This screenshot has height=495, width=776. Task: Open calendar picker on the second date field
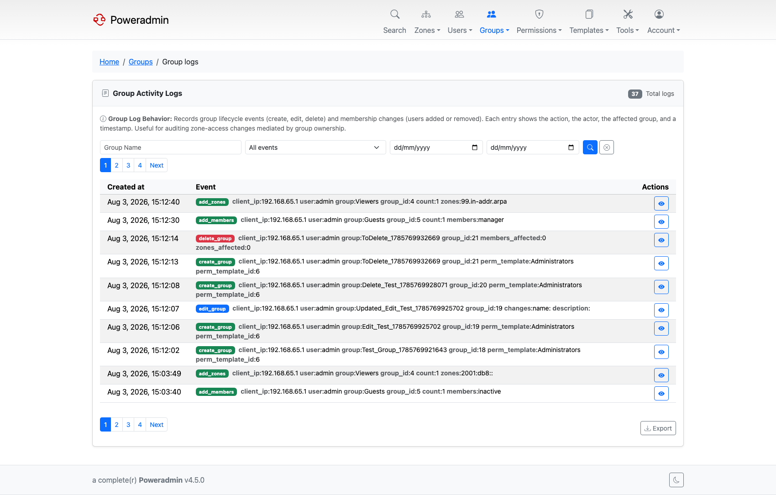pyautogui.click(x=571, y=147)
